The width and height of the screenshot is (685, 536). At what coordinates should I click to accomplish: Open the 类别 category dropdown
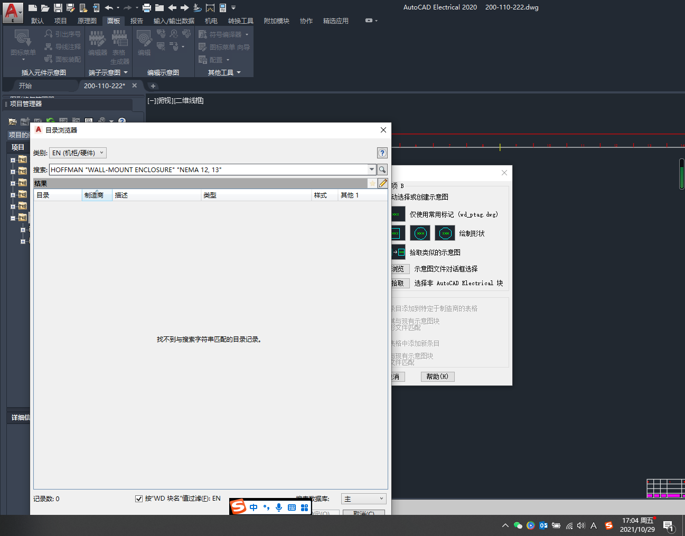point(78,153)
